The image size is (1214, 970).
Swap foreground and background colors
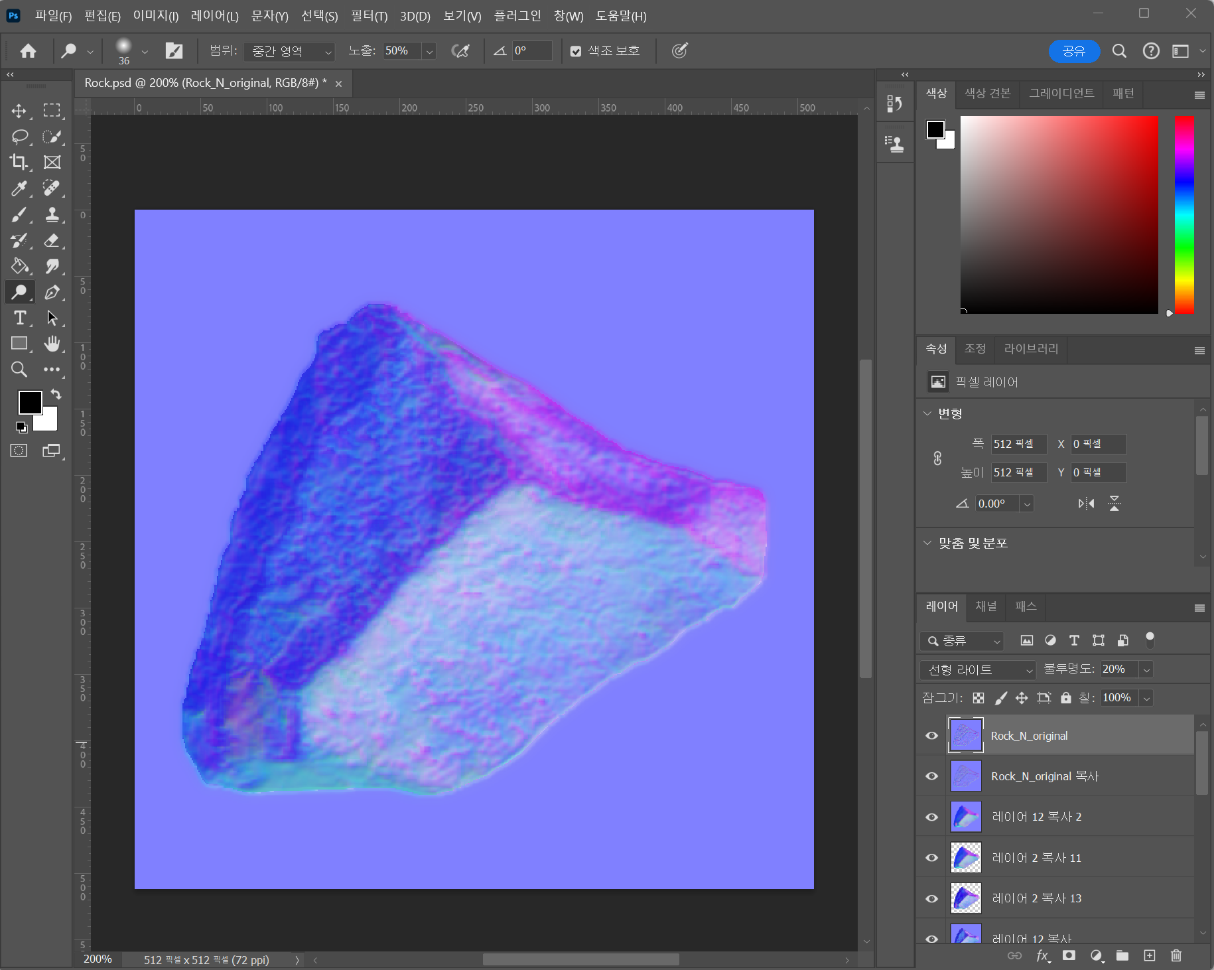tap(56, 394)
